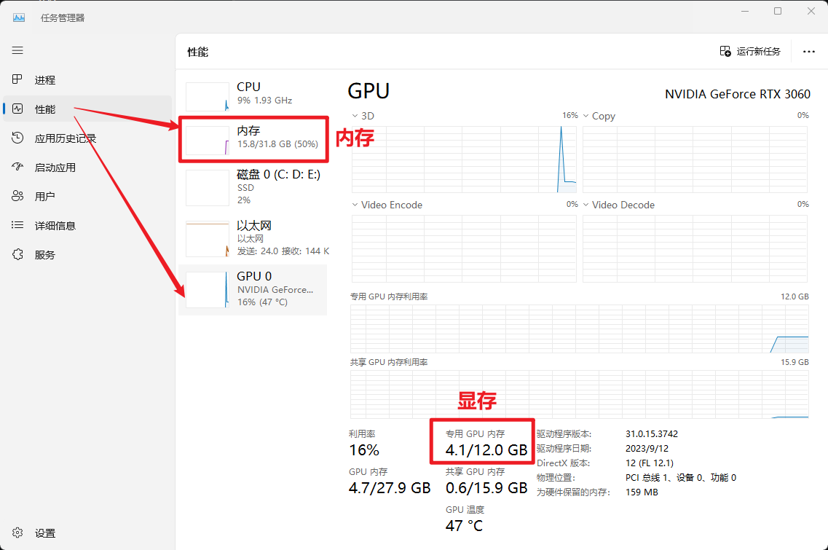Screen dimensions: 828x550
Task: Open the Video Decode graph dropdown
Action: 619,205
